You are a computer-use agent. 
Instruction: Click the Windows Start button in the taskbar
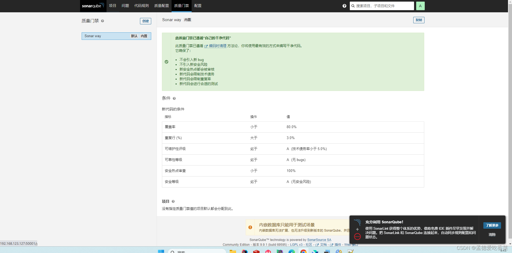pos(161,251)
